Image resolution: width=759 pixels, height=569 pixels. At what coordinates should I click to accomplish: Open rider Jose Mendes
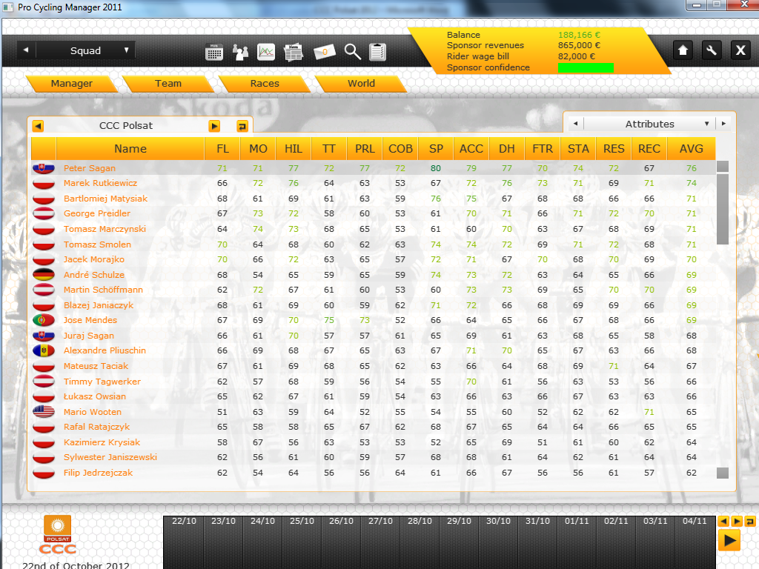(x=90, y=320)
